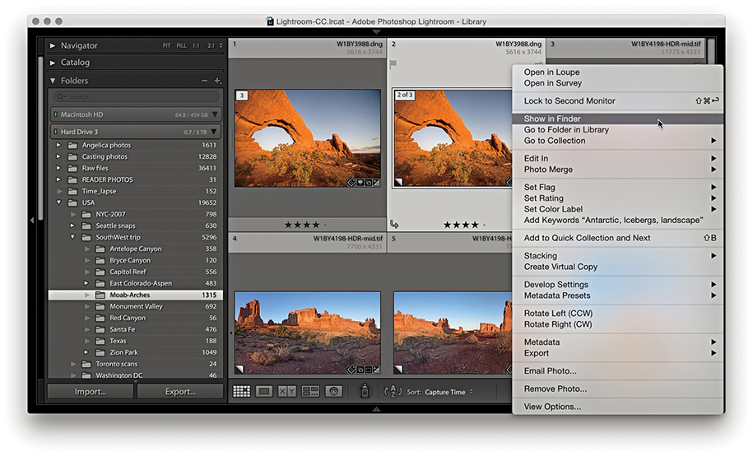Toggle flag on second photo cell
753x456 pixels.
pyautogui.click(x=394, y=63)
